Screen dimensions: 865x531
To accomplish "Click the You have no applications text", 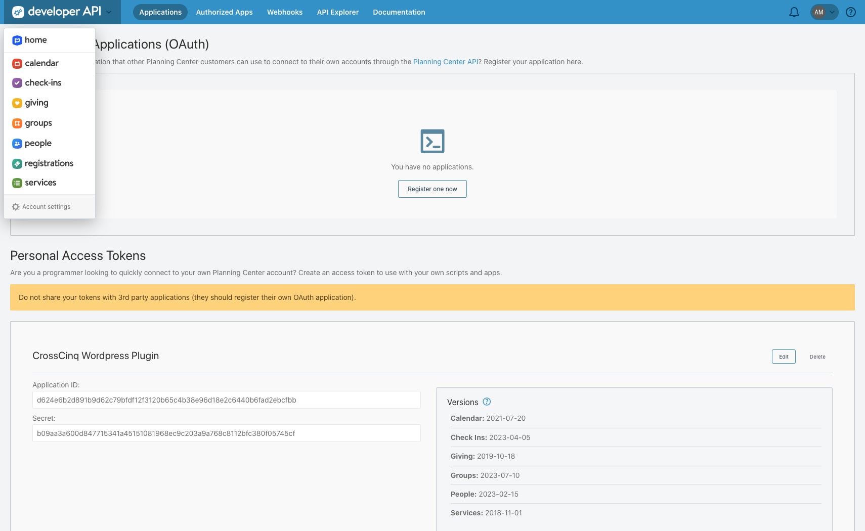I will pos(433,167).
